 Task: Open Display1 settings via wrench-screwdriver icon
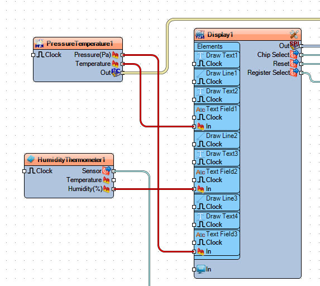pyautogui.click(x=294, y=35)
